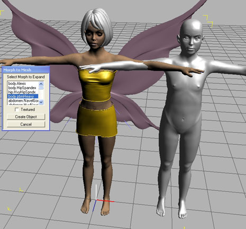Select abdomen.NavelGone in the morph list
This screenshot has height=229, width=246.
(23, 101)
